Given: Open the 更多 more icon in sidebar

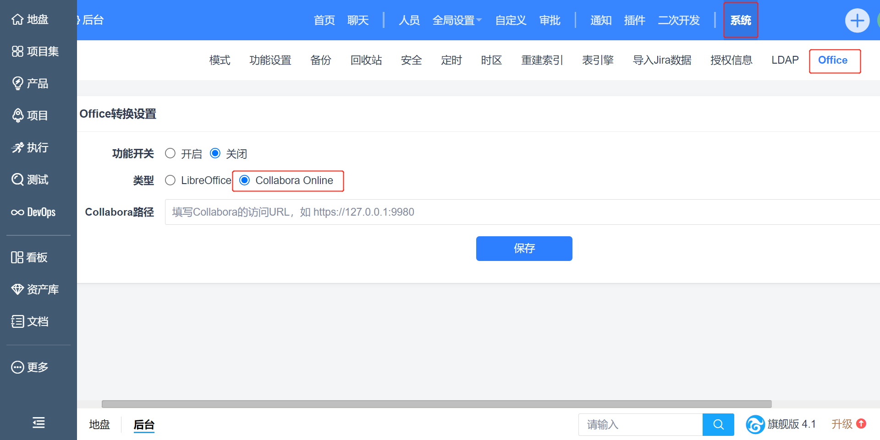Looking at the screenshot, I should (17, 367).
